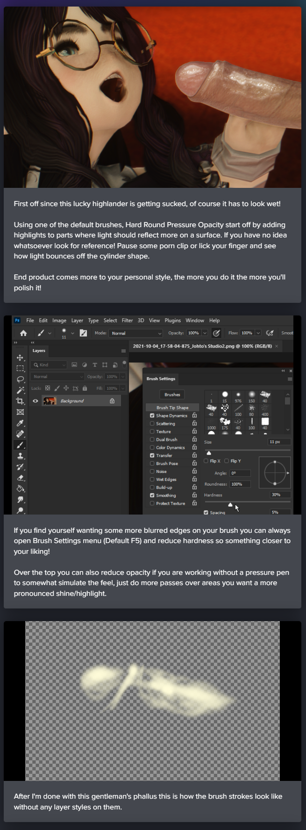
Task: Pick the Eyedropper tool
Action: click(20, 423)
